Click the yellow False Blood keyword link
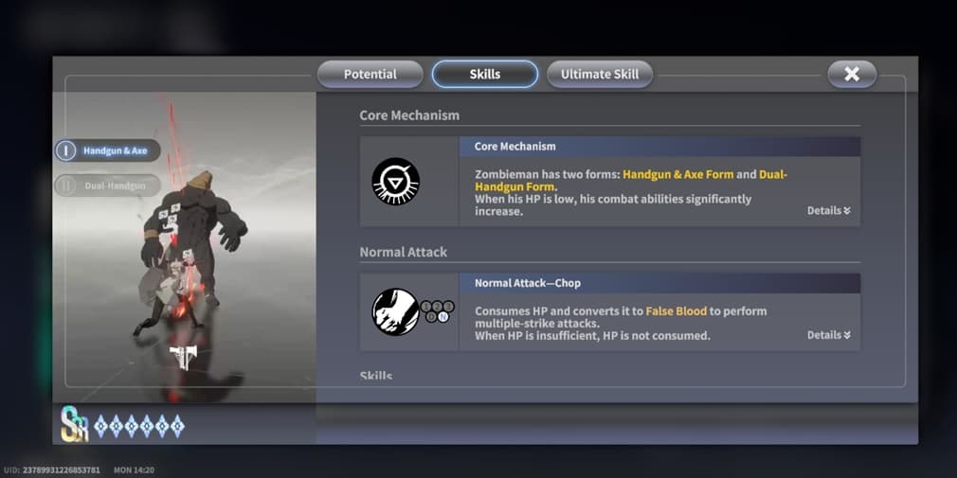The height and width of the screenshot is (478, 957). point(677,311)
